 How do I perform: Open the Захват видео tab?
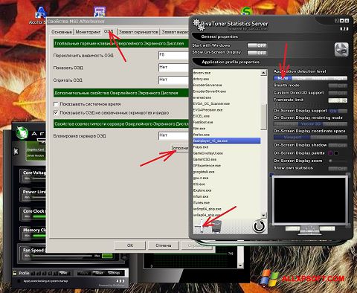coord(175,32)
